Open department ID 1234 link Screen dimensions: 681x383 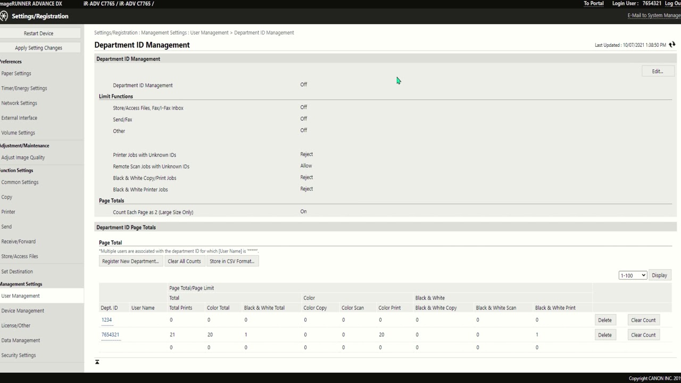(x=106, y=320)
